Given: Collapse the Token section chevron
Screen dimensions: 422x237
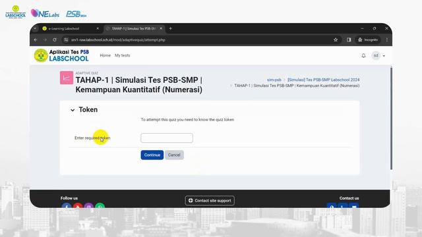Looking at the screenshot, I should 73,110.
